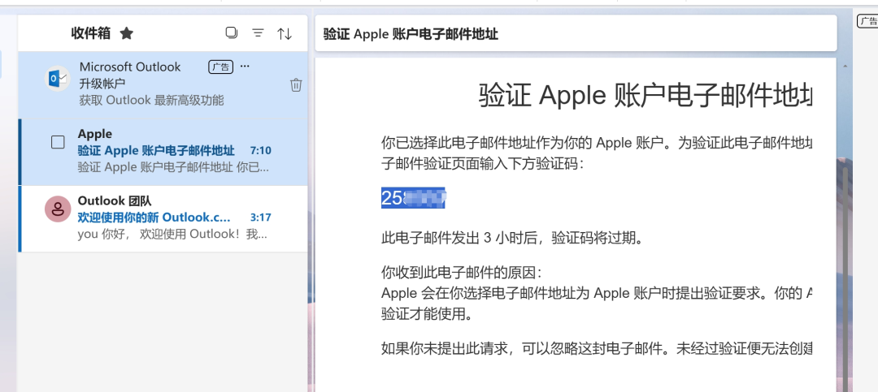
Task: Click the reading pane subject header
Action: (x=576, y=34)
